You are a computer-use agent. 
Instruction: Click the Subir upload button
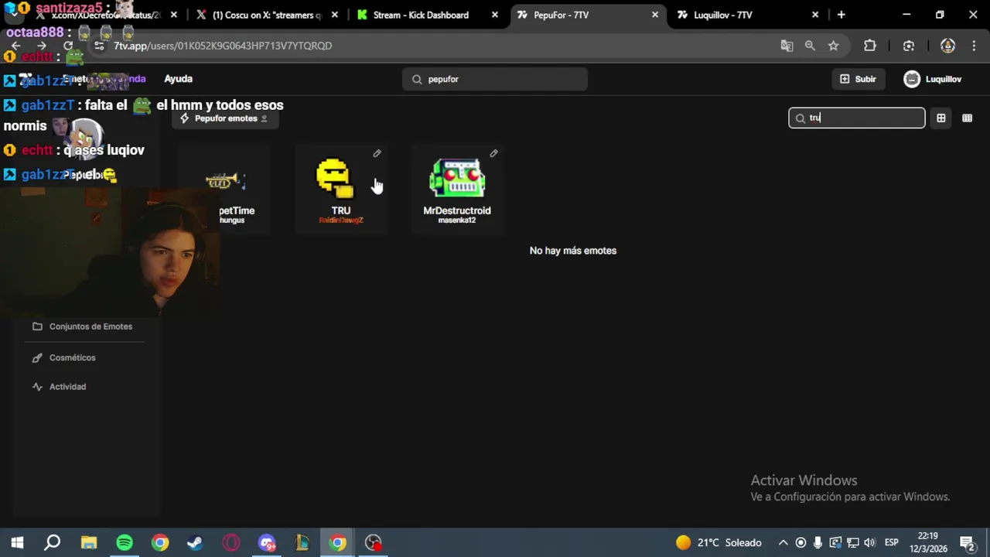click(x=858, y=79)
